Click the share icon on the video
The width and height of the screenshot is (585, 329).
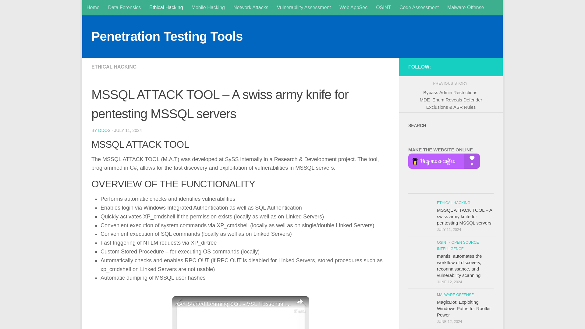pos(300,302)
